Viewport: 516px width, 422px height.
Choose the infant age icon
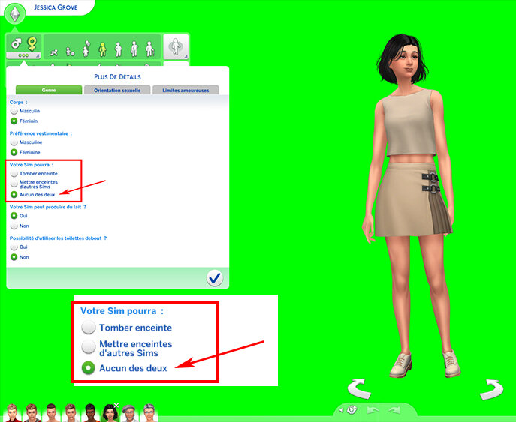(x=54, y=52)
